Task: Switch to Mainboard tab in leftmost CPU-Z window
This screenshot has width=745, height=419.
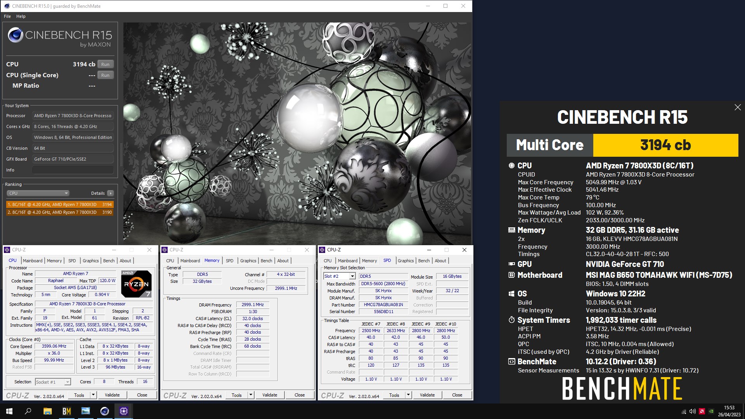Action: coord(33,261)
